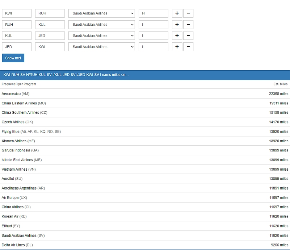Click plus icon on RUH-KUL row

tap(177, 24)
